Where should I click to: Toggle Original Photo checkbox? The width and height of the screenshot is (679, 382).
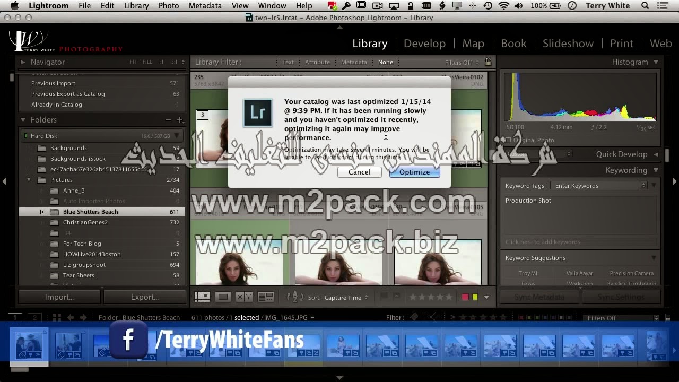[508, 140]
